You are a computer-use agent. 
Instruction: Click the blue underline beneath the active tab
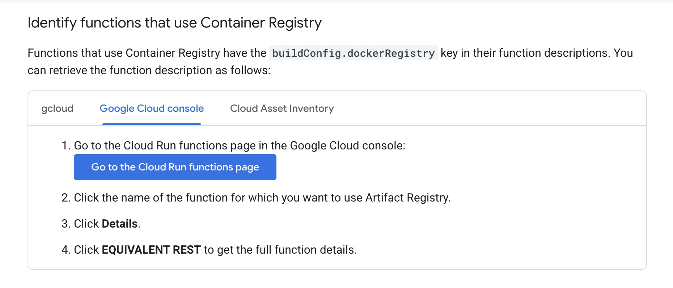click(152, 124)
